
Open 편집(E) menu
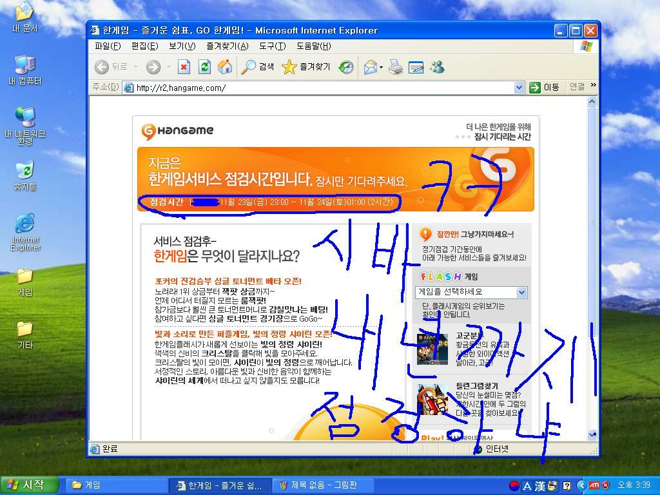144,46
